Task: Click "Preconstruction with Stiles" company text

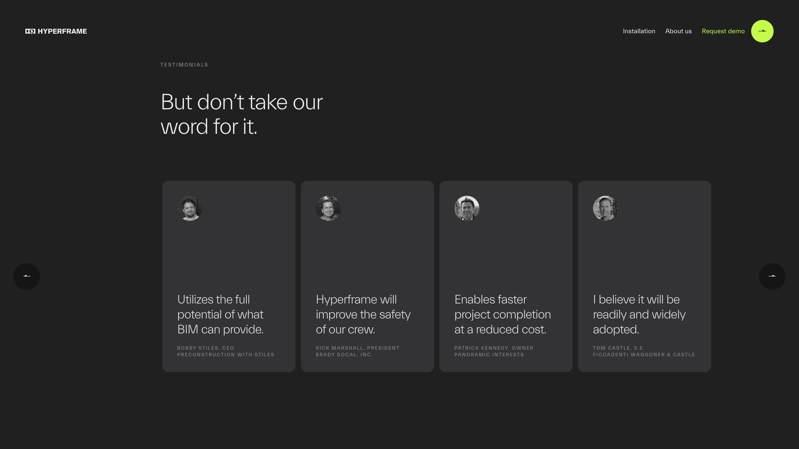Action: 226,355
